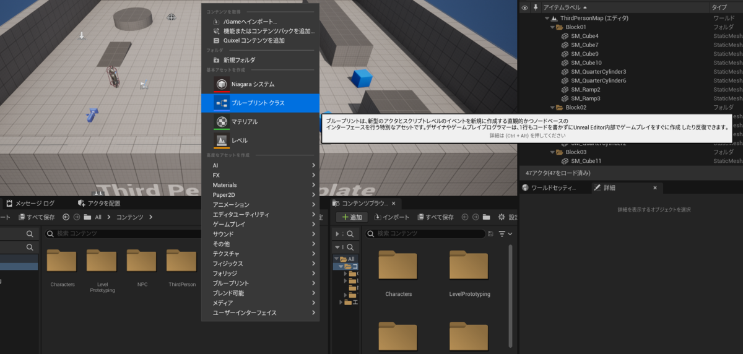Open the サウンド submenu
Image resolution: width=743 pixels, height=354 pixels.
260,234
